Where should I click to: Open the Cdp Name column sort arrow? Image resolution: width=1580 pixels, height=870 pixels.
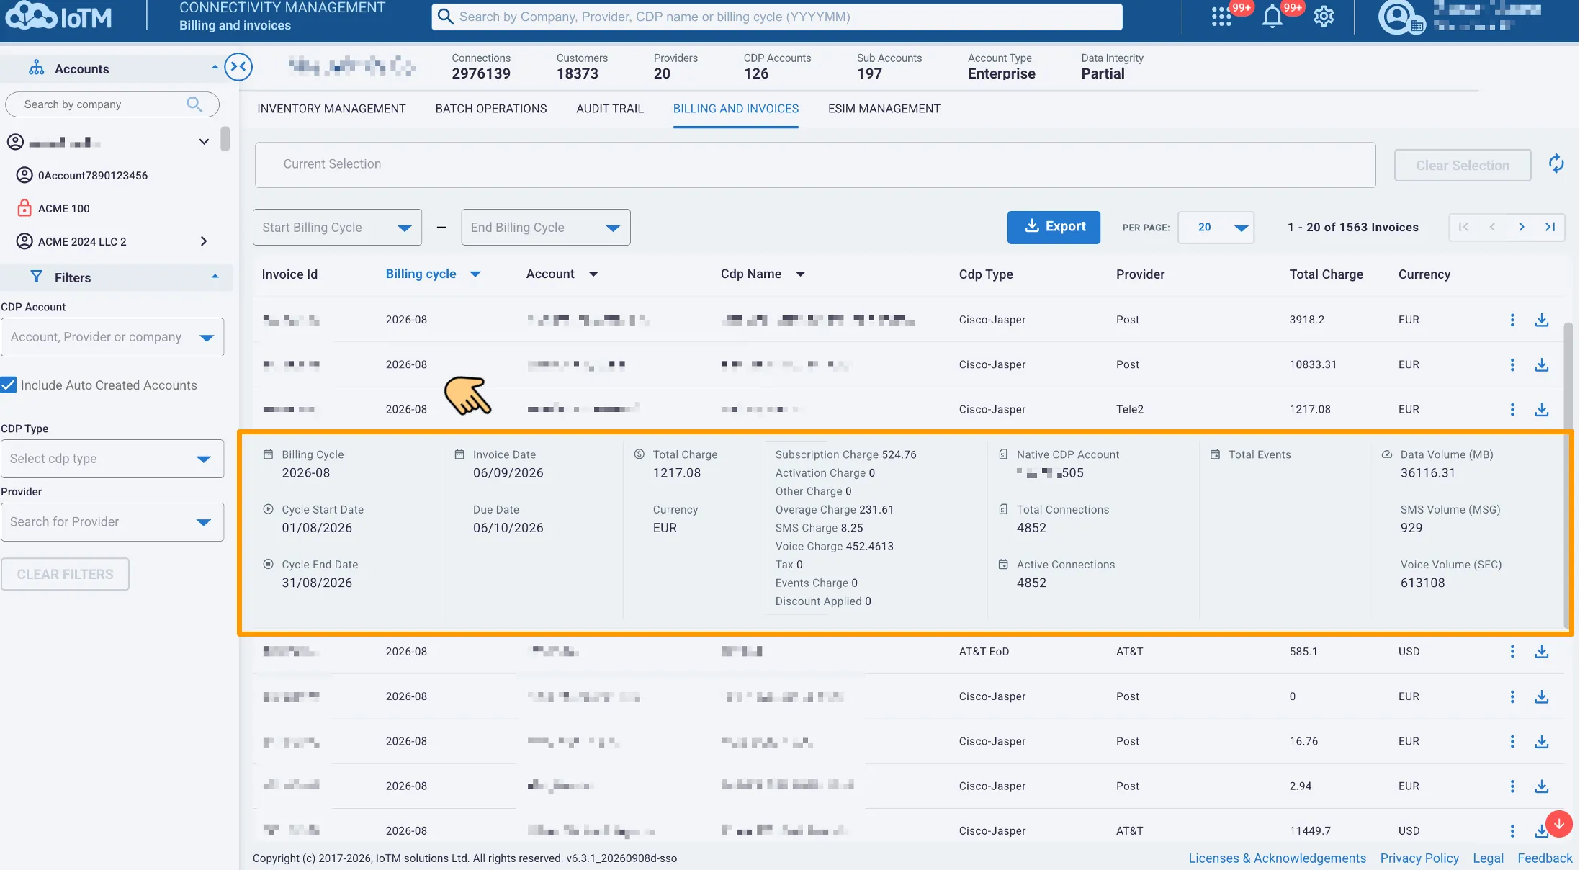(x=800, y=274)
